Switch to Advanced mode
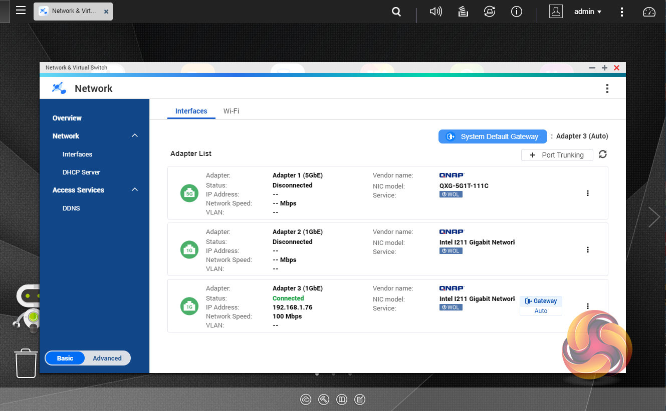 (x=107, y=358)
